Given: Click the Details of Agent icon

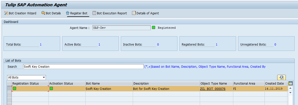Looking at the screenshot, I should coord(134,13).
